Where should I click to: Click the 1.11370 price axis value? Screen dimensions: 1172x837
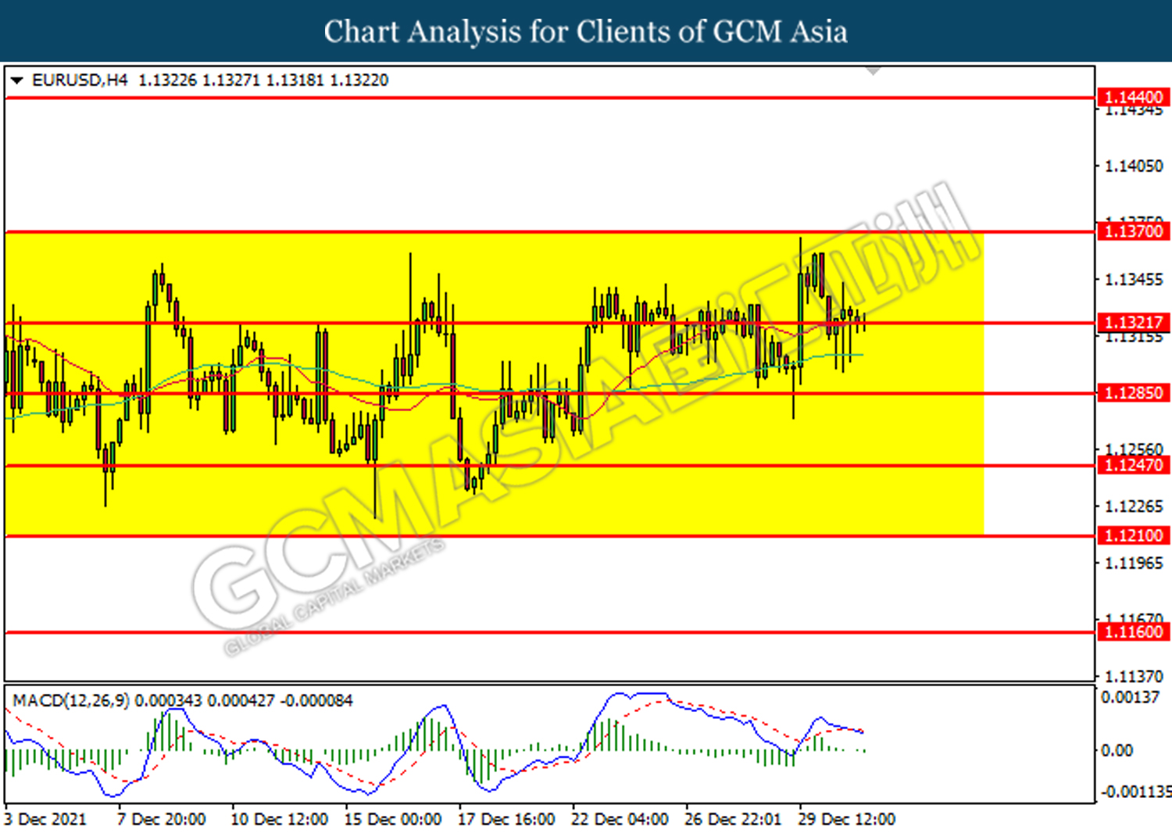click(x=1134, y=677)
